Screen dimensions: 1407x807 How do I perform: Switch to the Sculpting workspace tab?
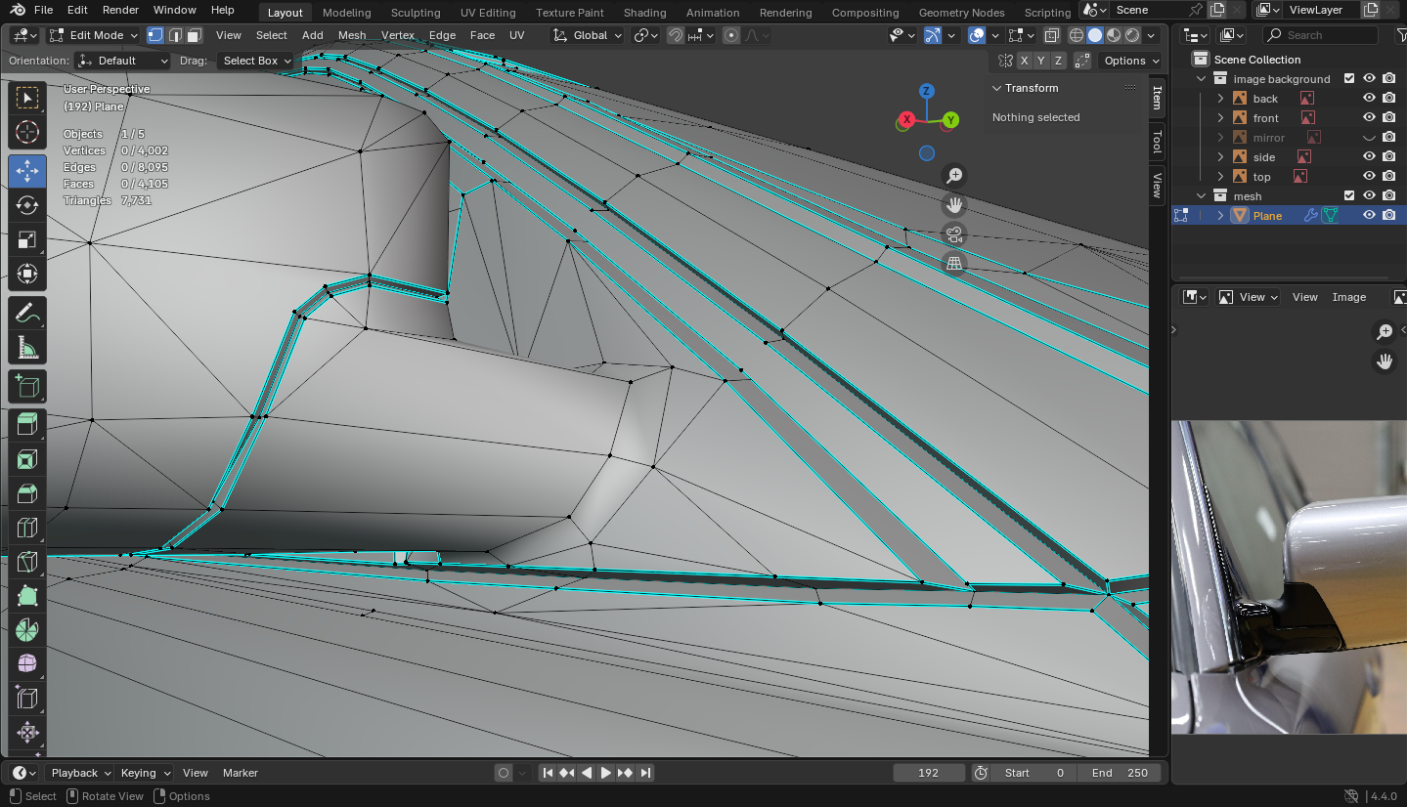click(x=416, y=13)
